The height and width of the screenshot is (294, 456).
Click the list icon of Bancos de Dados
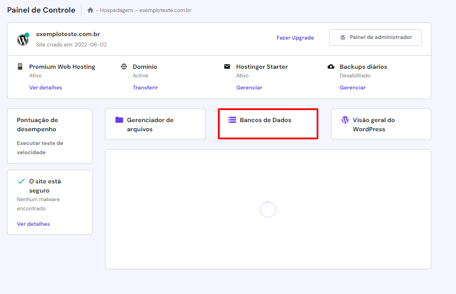pos(232,120)
